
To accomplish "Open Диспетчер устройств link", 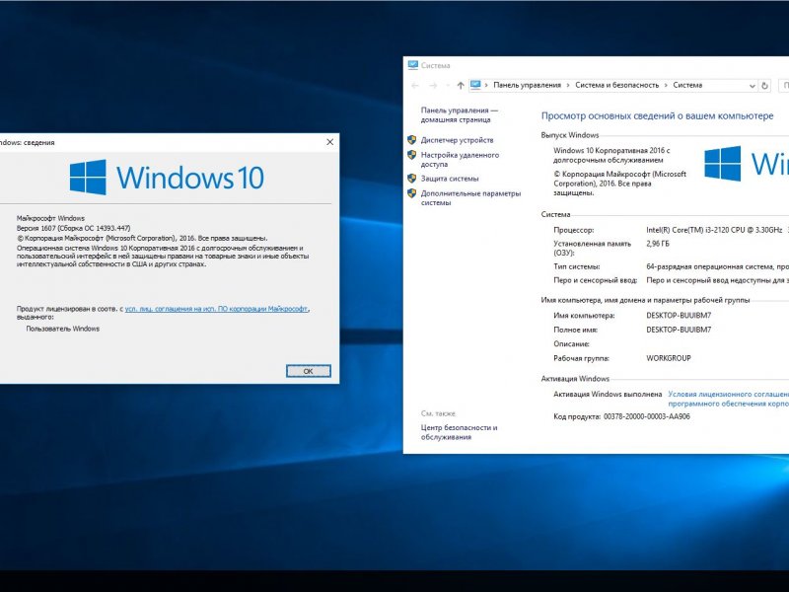I will click(457, 140).
